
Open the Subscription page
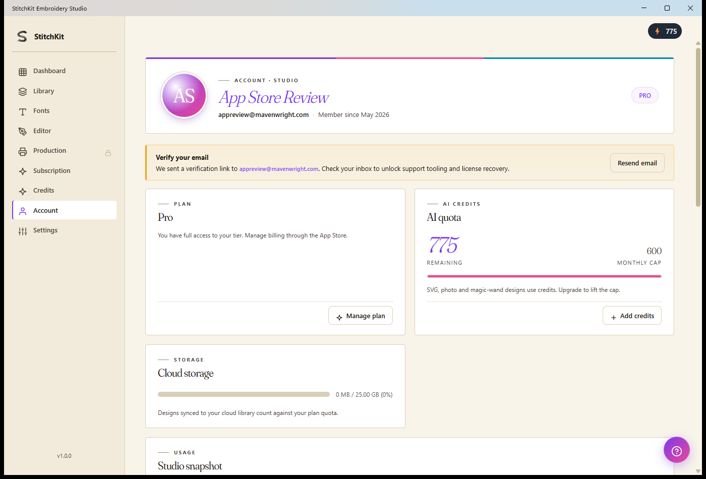[x=65, y=171]
